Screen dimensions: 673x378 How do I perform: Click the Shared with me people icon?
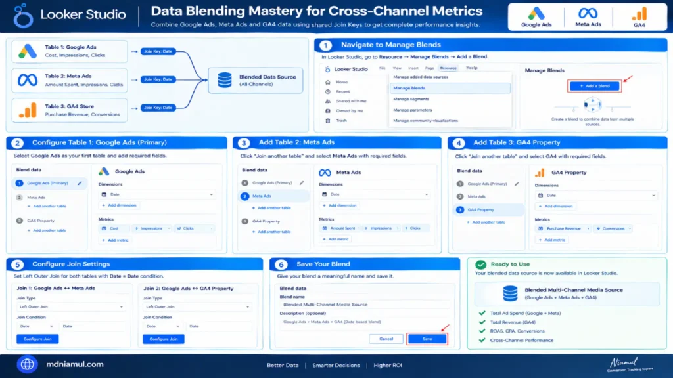[327, 101]
